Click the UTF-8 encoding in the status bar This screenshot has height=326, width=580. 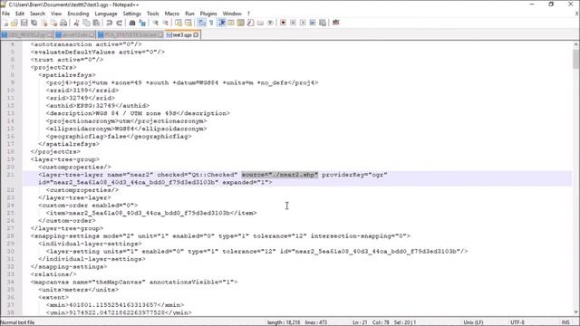coord(517,322)
